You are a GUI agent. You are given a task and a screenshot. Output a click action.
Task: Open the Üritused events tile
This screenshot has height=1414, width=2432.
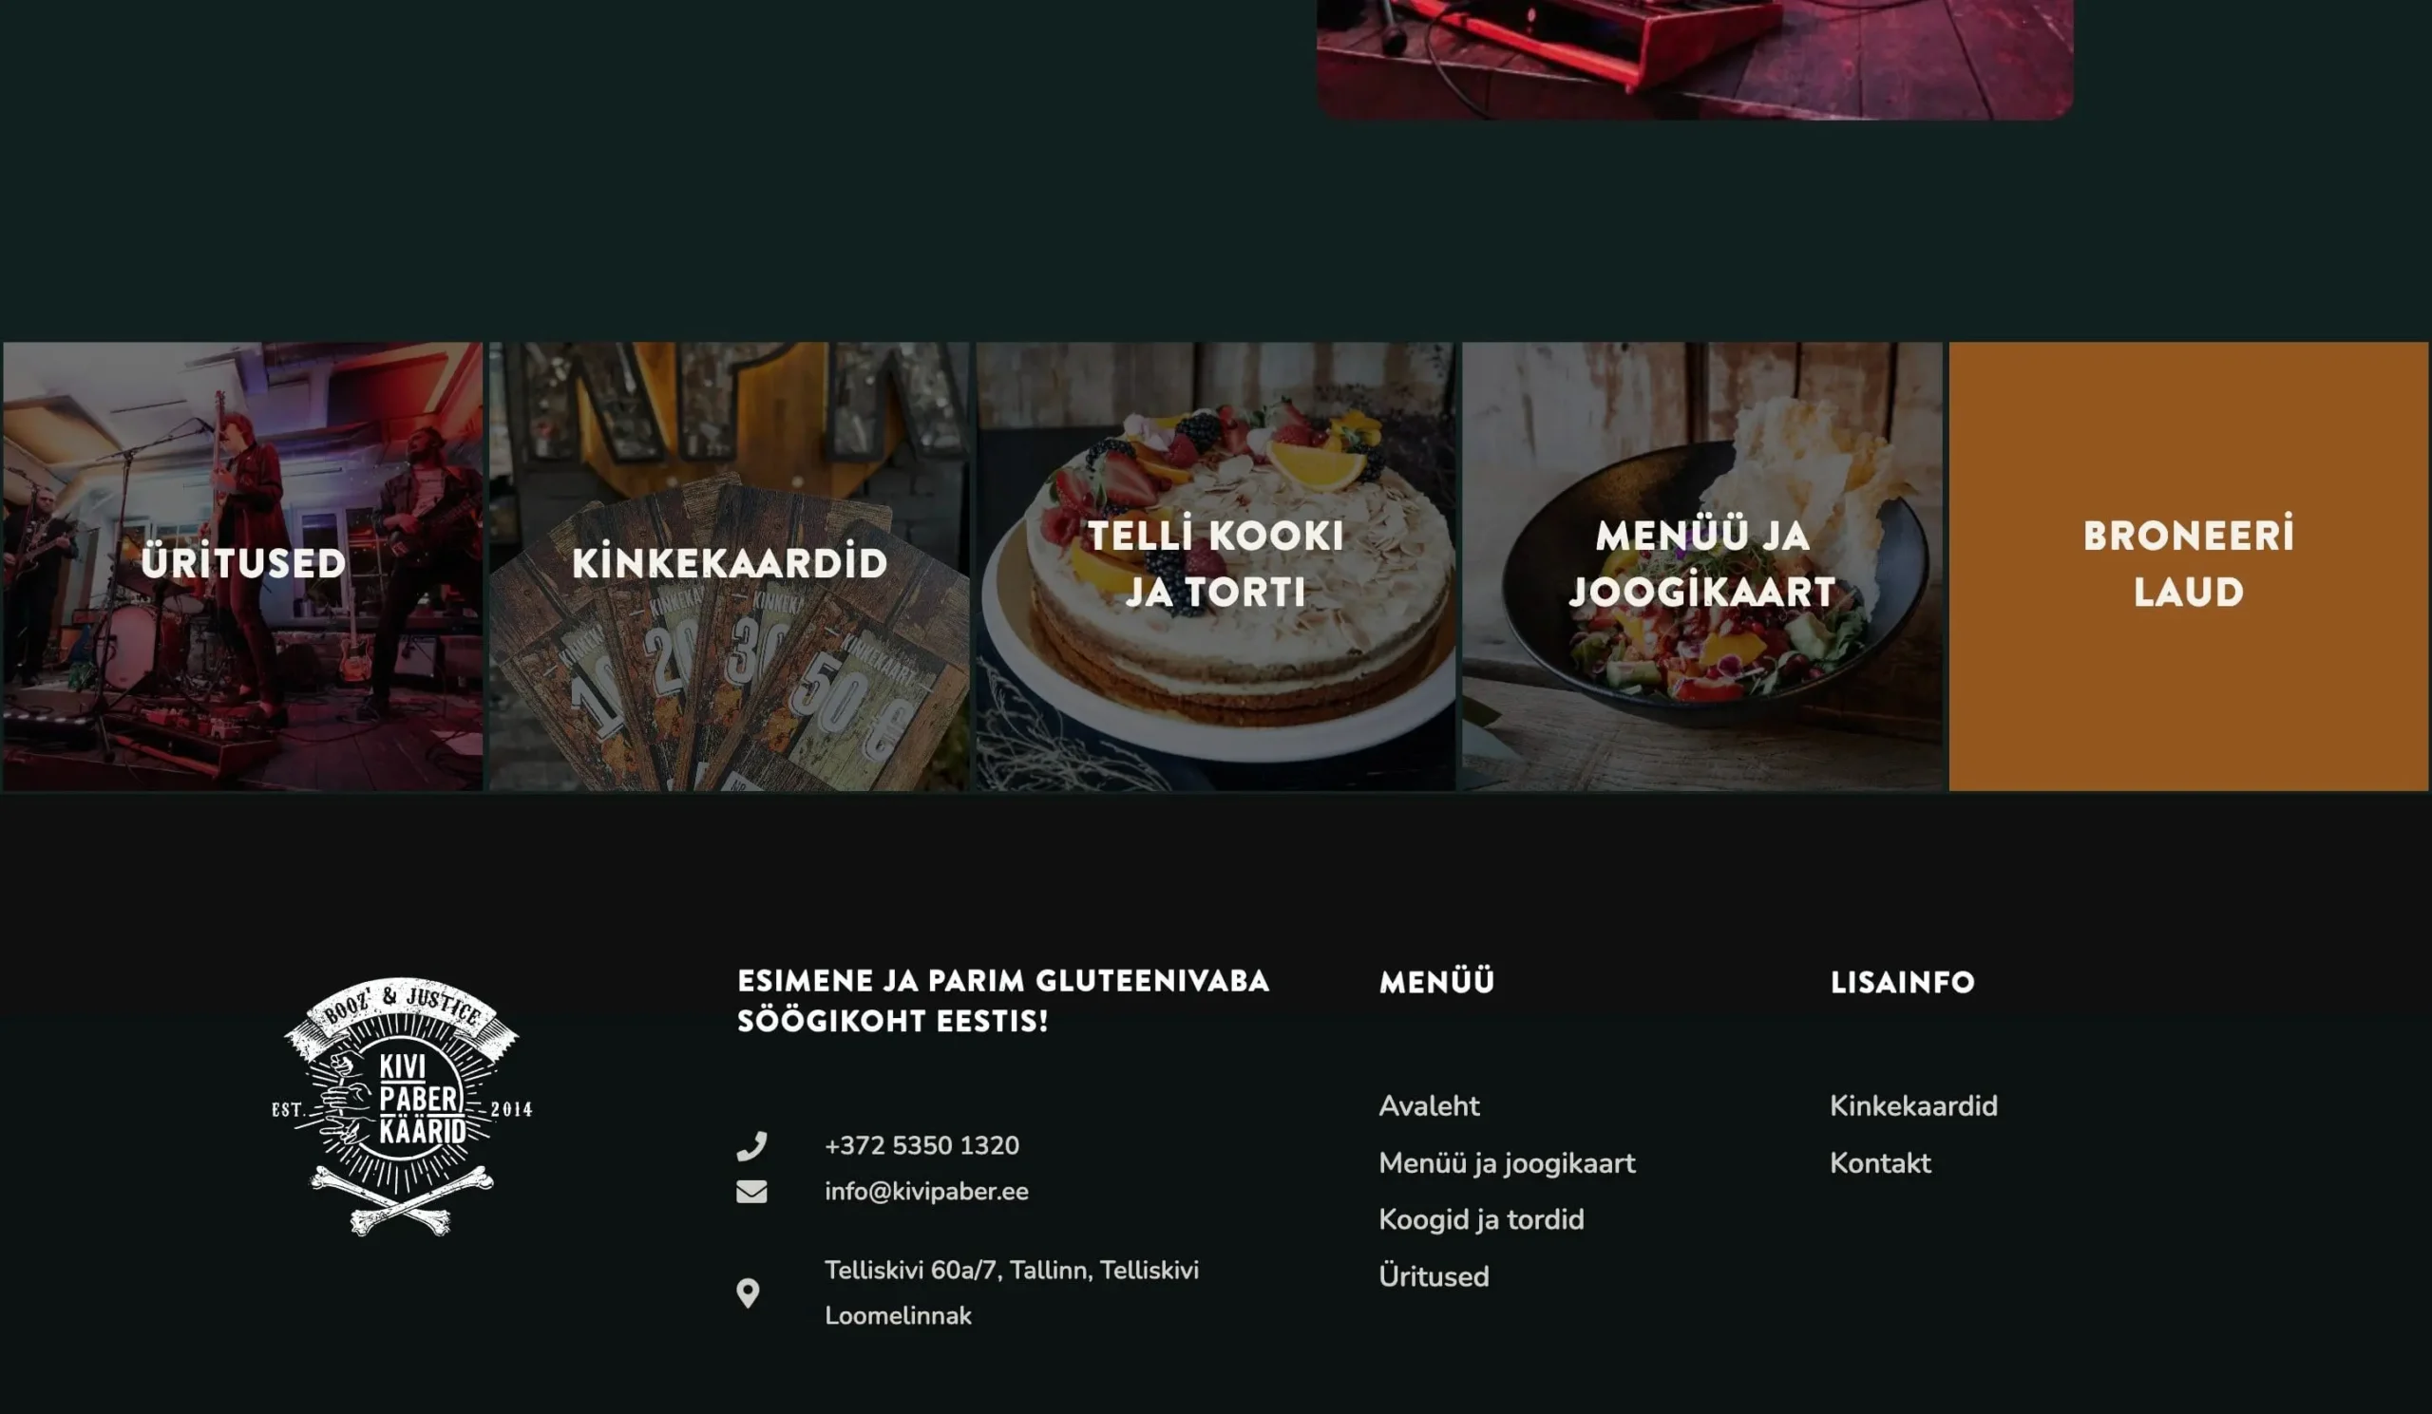(243, 566)
